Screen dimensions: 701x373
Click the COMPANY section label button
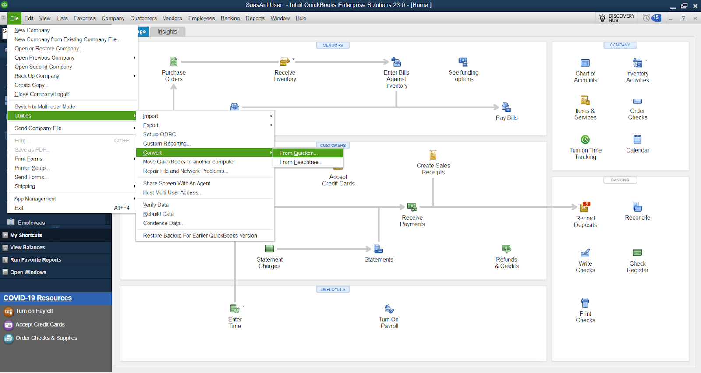click(x=620, y=45)
